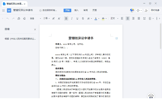162x102 pixels.
Task: Center align the text
Action: 128,19
